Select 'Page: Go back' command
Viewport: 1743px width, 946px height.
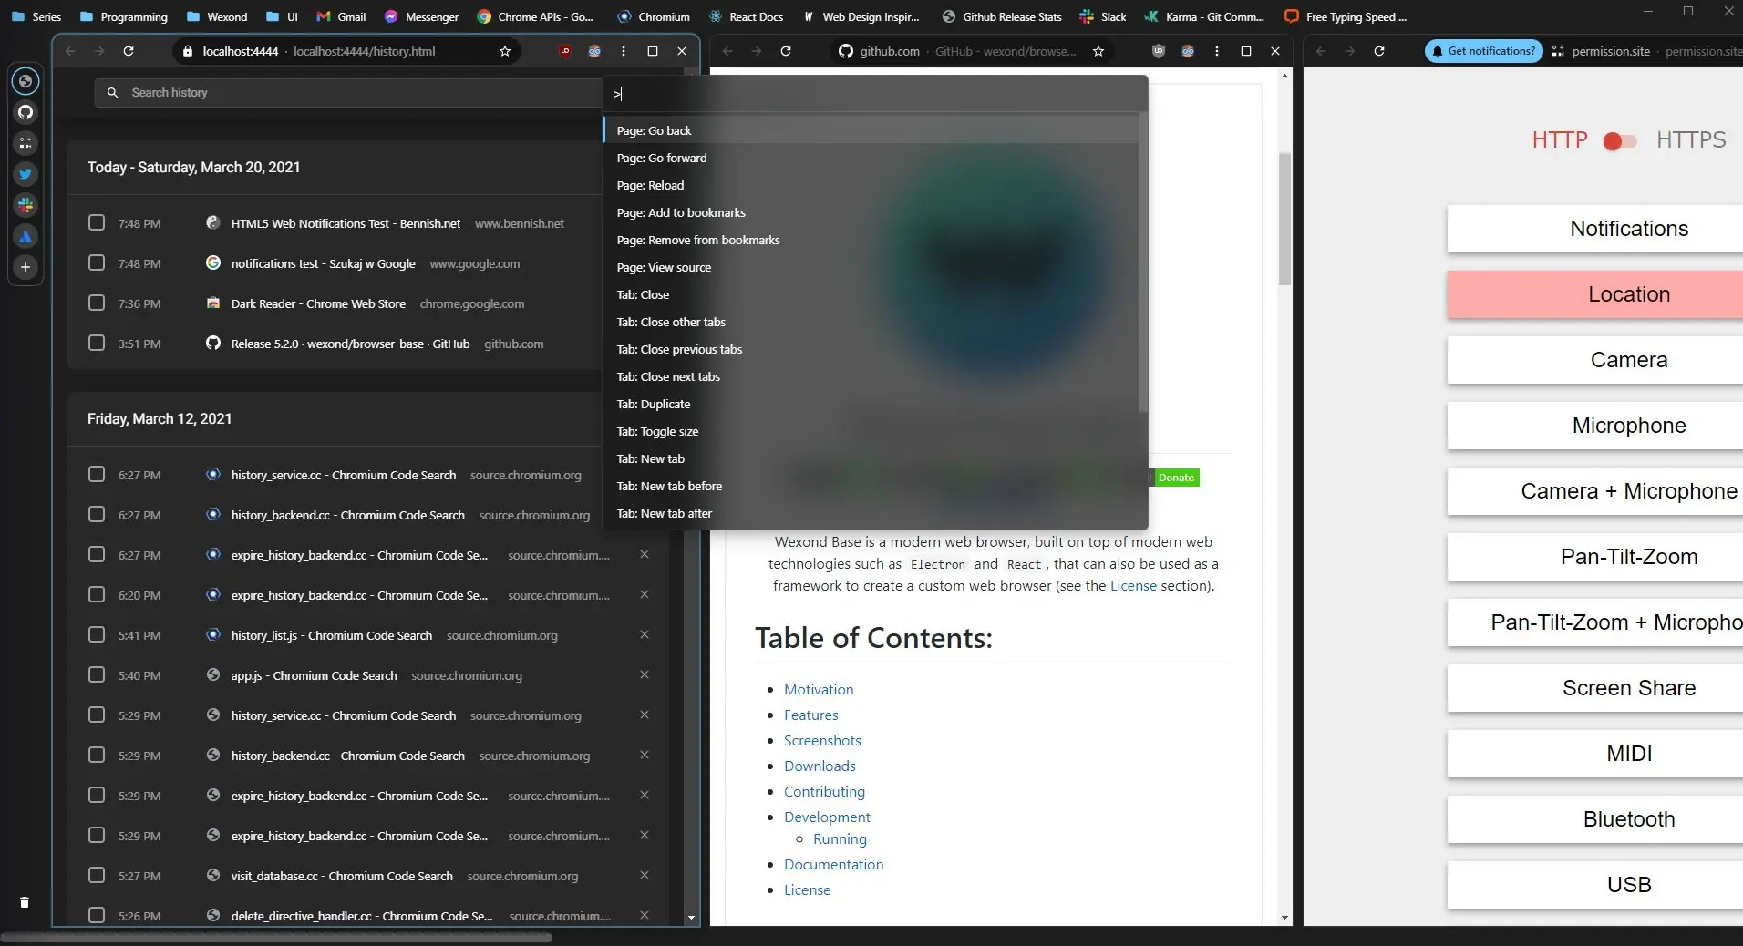coord(871,130)
